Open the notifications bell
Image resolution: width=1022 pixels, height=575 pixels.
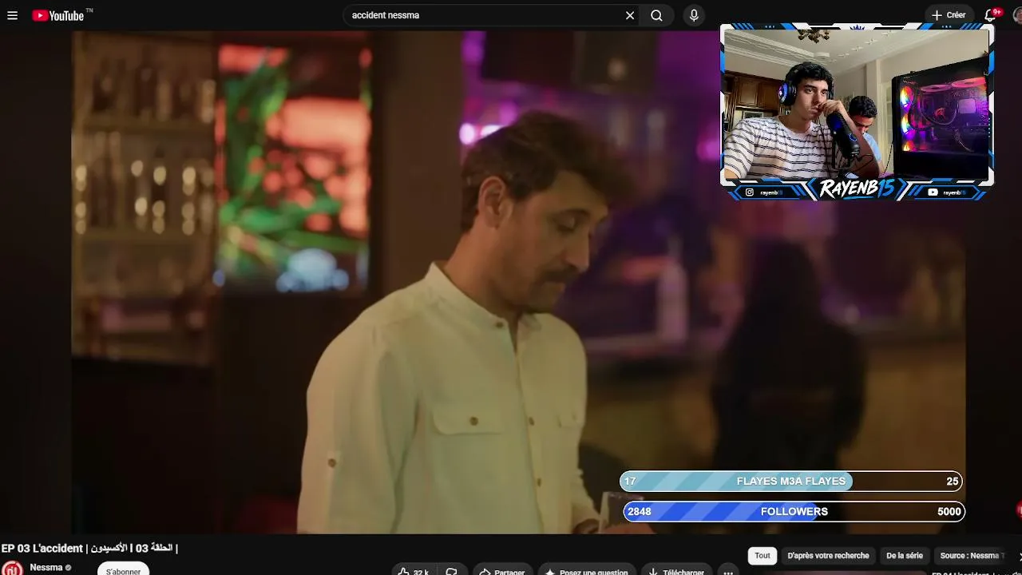click(x=991, y=15)
